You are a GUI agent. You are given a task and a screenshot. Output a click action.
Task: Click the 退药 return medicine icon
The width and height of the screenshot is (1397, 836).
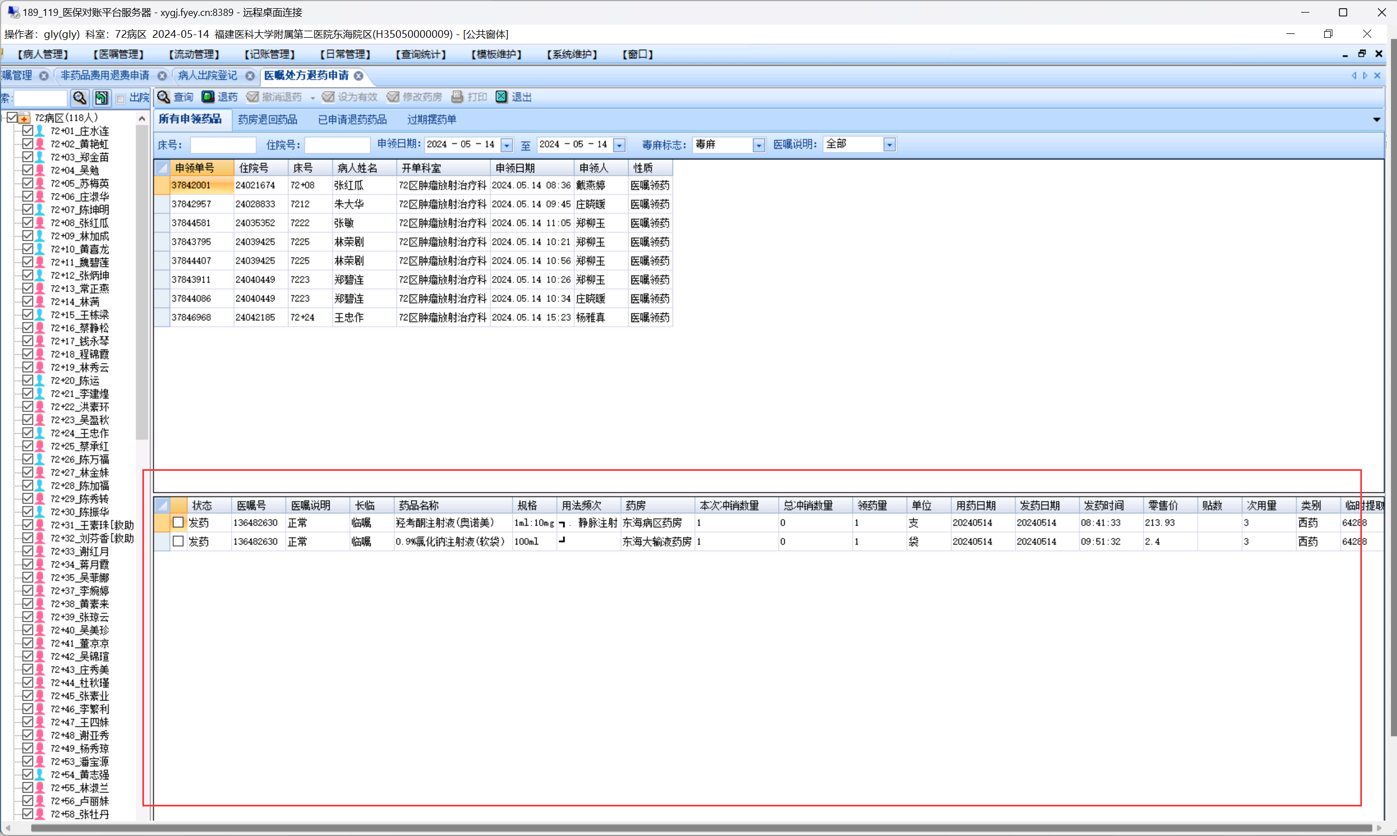pos(208,97)
